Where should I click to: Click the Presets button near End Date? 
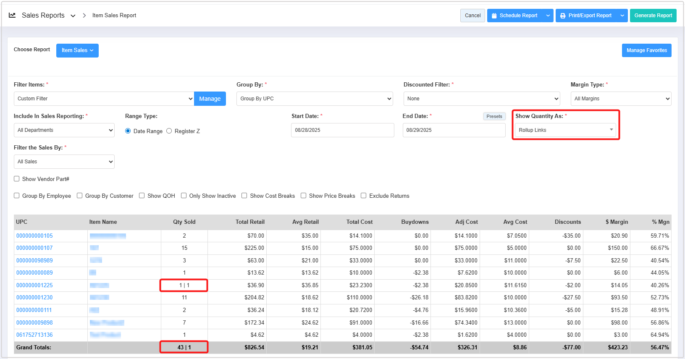494,116
